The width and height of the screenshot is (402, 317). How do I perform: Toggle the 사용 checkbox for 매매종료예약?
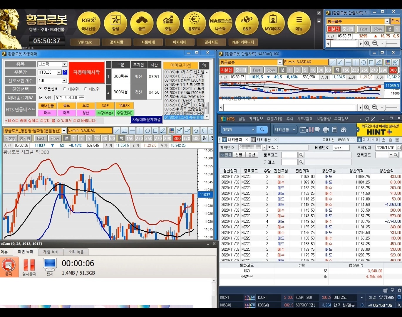(x=41, y=97)
